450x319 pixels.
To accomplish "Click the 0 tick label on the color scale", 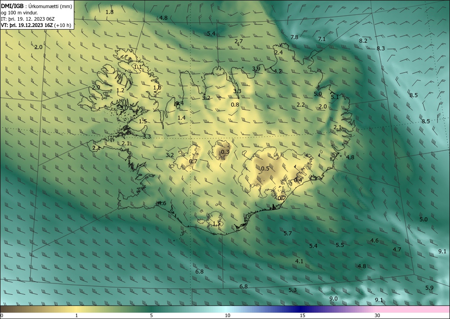I will 2,315.
